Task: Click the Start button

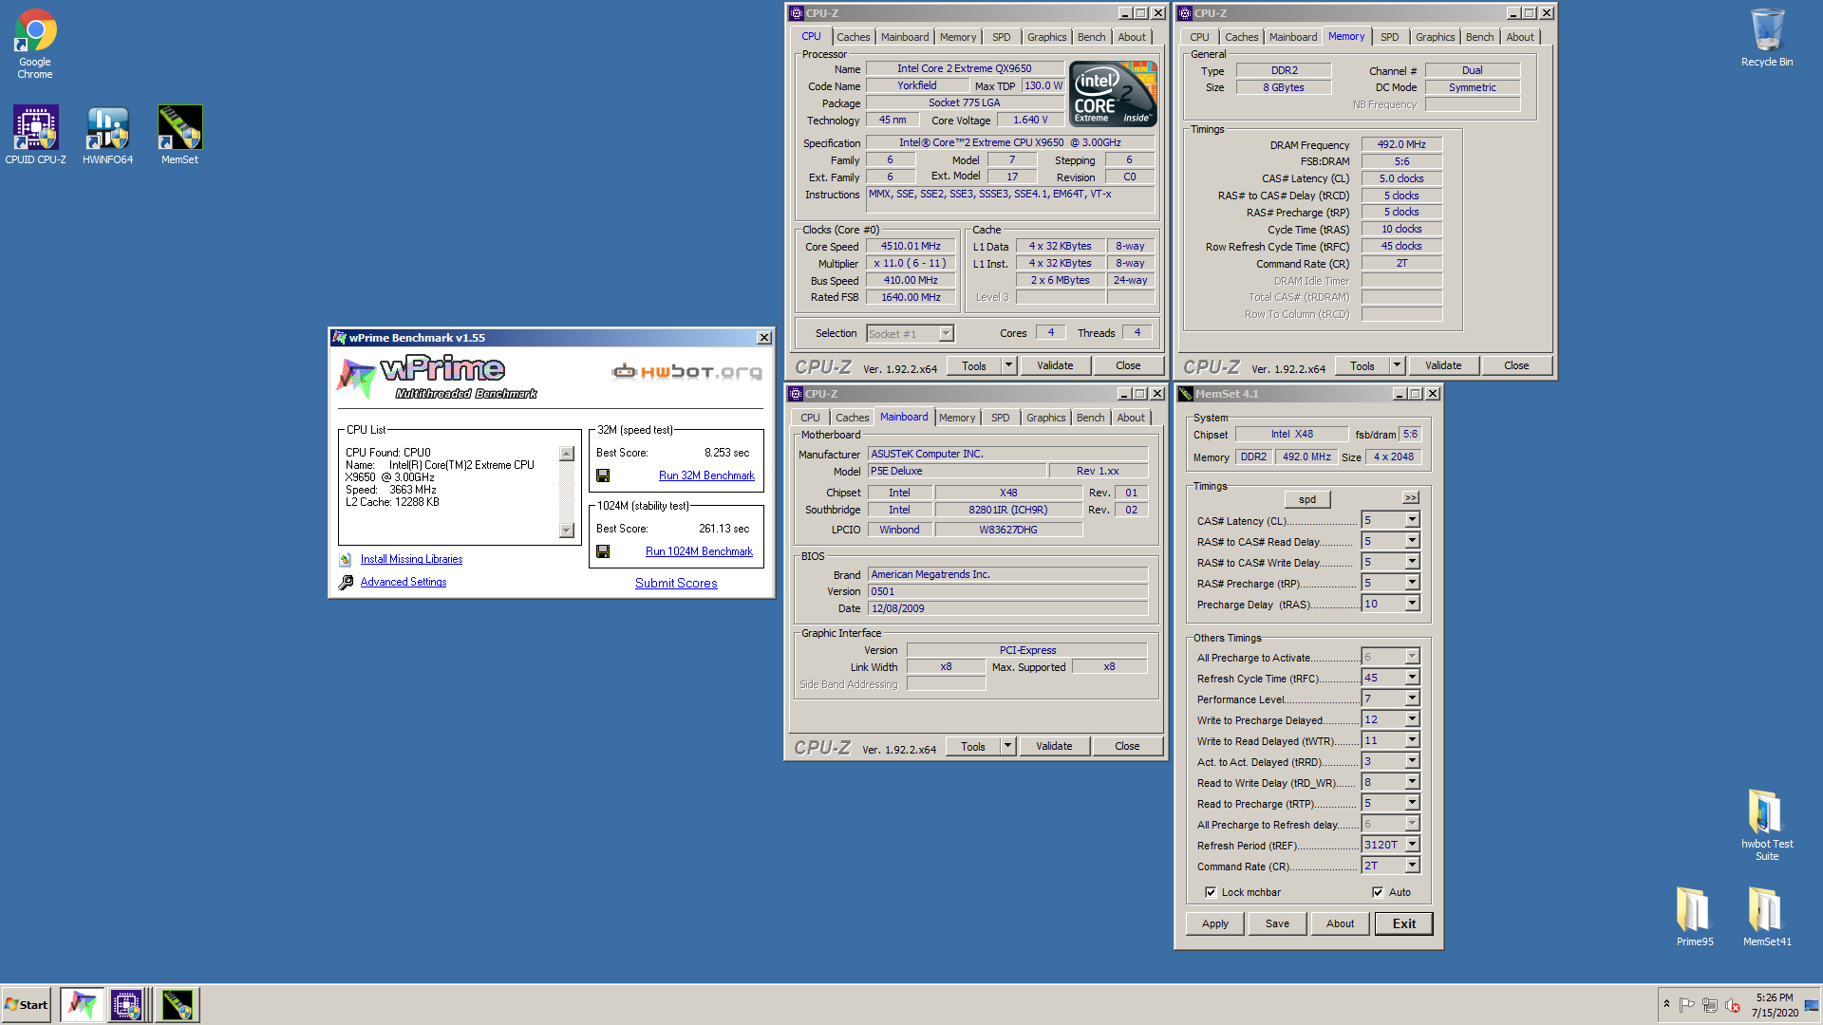Action: point(27,1004)
